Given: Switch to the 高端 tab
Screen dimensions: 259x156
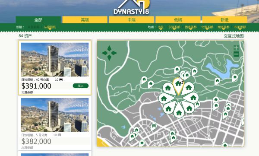Looking at the screenshot, I should point(85,20).
